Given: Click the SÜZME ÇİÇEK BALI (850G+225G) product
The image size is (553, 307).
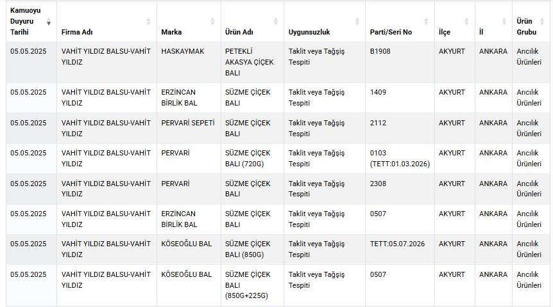Looking at the screenshot, I should pos(248,285).
